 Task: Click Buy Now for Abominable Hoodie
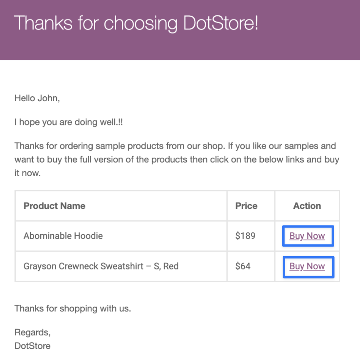point(307,236)
